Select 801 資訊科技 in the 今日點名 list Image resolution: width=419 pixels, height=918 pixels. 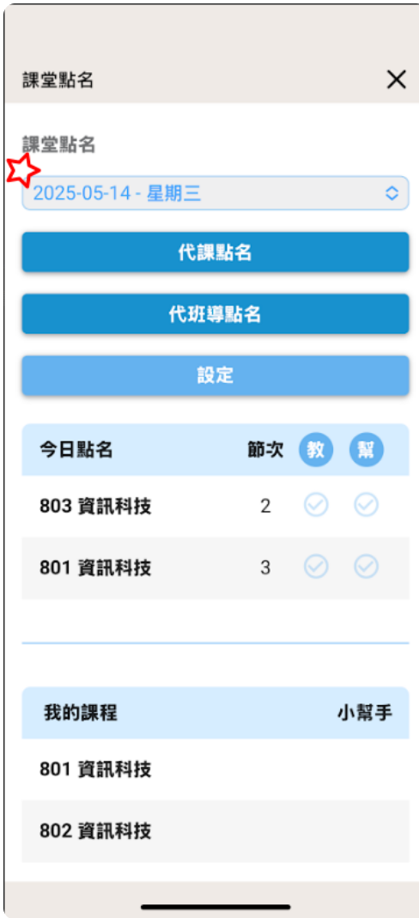(x=216, y=568)
